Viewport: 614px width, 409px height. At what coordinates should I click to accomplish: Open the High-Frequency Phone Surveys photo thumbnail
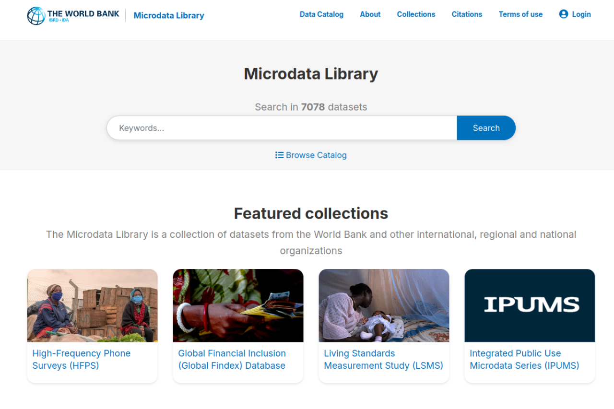(92, 305)
